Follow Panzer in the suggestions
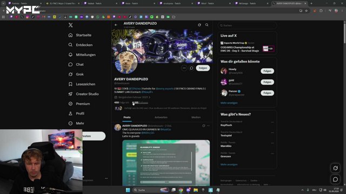The height and width of the screenshot is (194, 346). click(x=267, y=93)
